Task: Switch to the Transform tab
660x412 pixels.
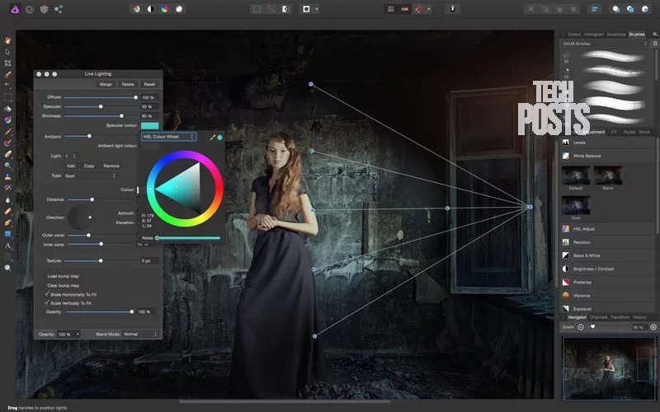Action: click(x=620, y=317)
